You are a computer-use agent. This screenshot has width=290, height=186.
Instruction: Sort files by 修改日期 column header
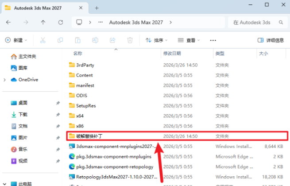pyautogui.click(x=172, y=54)
